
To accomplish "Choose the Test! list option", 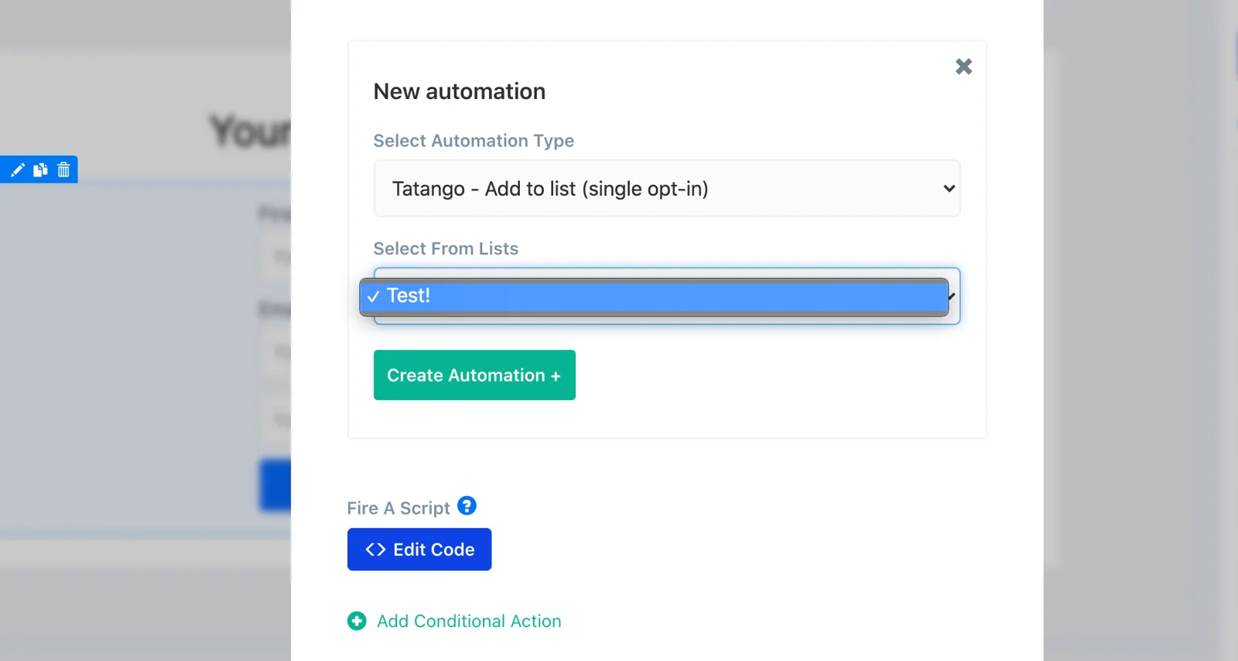I will pyautogui.click(x=654, y=296).
